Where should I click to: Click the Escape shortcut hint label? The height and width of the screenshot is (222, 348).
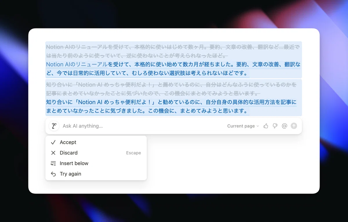133,153
